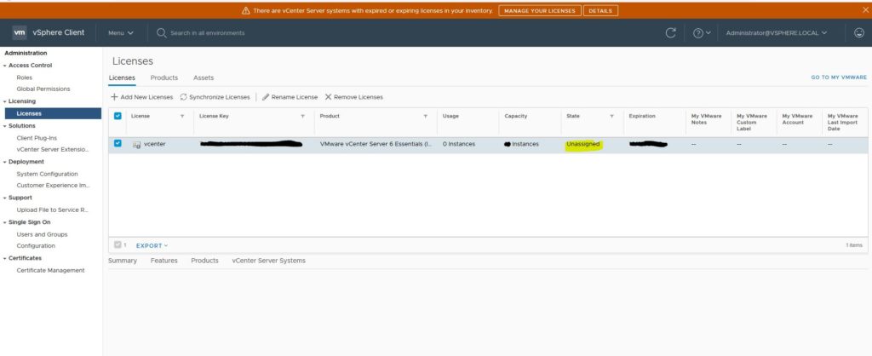Click the license icon beside vcenter
The height and width of the screenshot is (356, 872).
[x=136, y=145]
